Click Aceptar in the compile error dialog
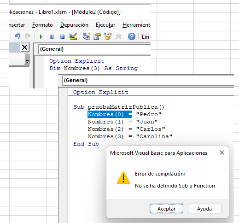The width and height of the screenshot is (239, 223). [x=166, y=209]
